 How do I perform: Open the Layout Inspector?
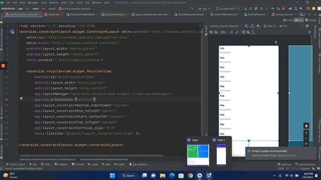pos(305,164)
